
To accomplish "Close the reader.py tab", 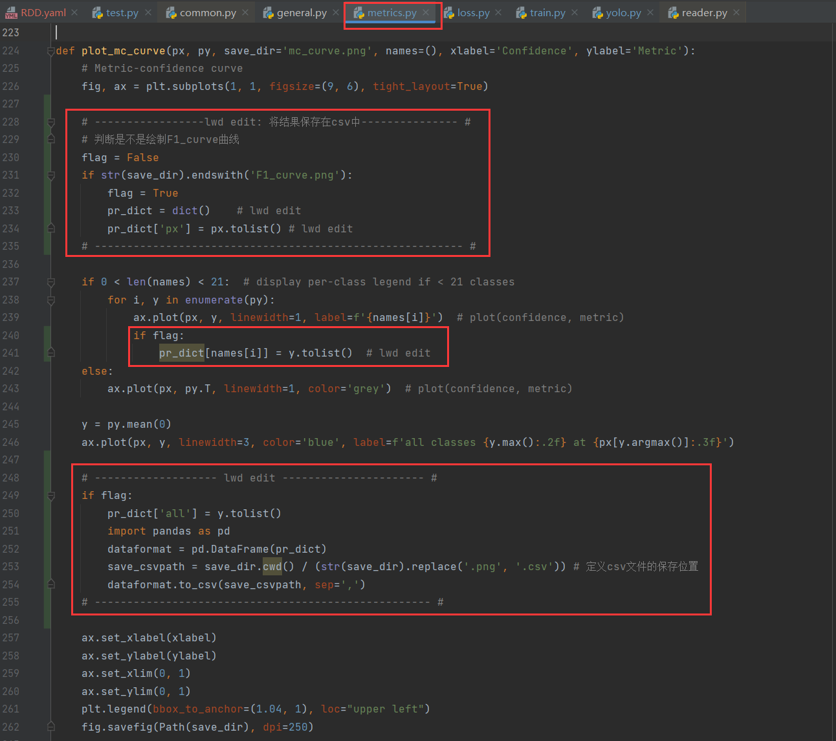I will (x=737, y=13).
